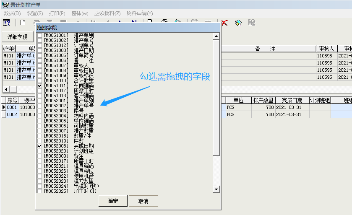Viewport: 352px width, 215px height.
Task: Check the MOC51001 排产单别 checkbox
Action: click(40, 35)
